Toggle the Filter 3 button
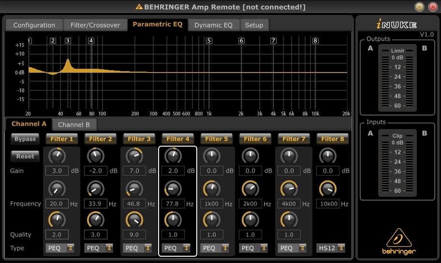 pyautogui.click(x=139, y=139)
